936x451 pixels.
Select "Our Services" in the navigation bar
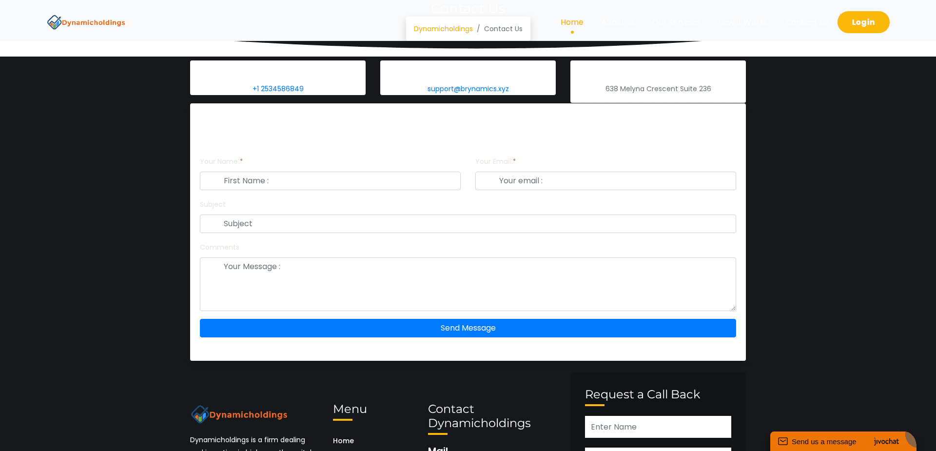[676, 22]
